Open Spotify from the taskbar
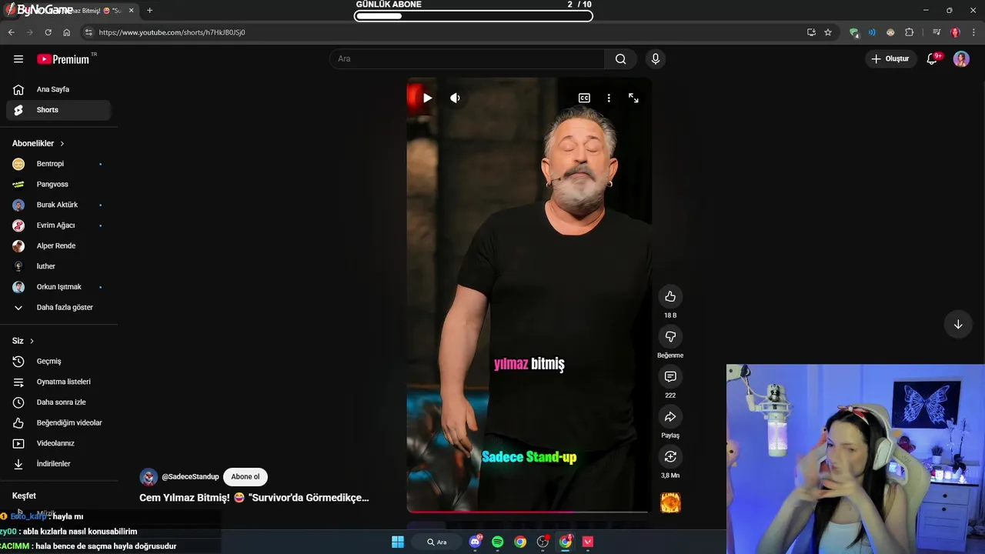The width and height of the screenshot is (985, 554). 498,542
